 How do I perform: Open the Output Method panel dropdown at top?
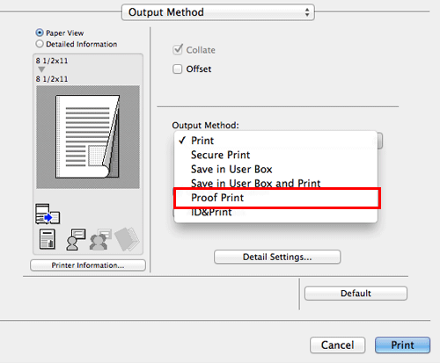(x=218, y=12)
